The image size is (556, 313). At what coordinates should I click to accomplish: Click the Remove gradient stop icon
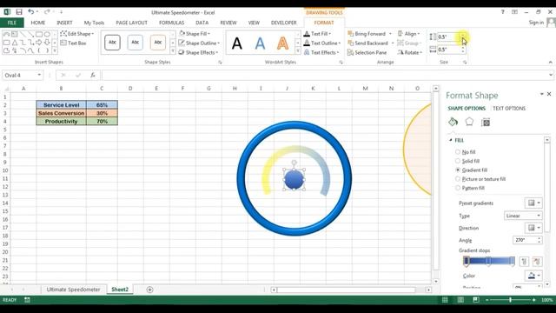pos(537,262)
